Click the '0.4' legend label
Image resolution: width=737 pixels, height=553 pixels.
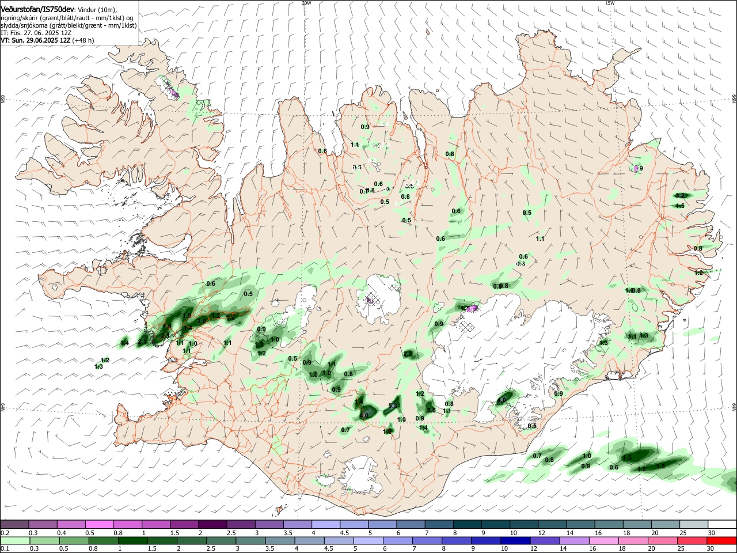click(62, 533)
